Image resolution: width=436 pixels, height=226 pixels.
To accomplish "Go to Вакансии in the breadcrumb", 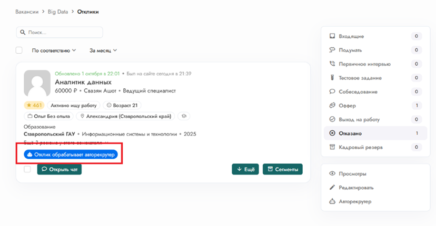I will click(27, 12).
